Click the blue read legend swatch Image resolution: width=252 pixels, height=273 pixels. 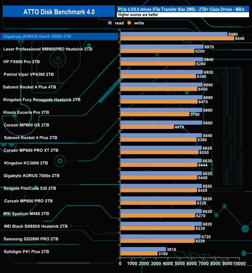[110, 23]
